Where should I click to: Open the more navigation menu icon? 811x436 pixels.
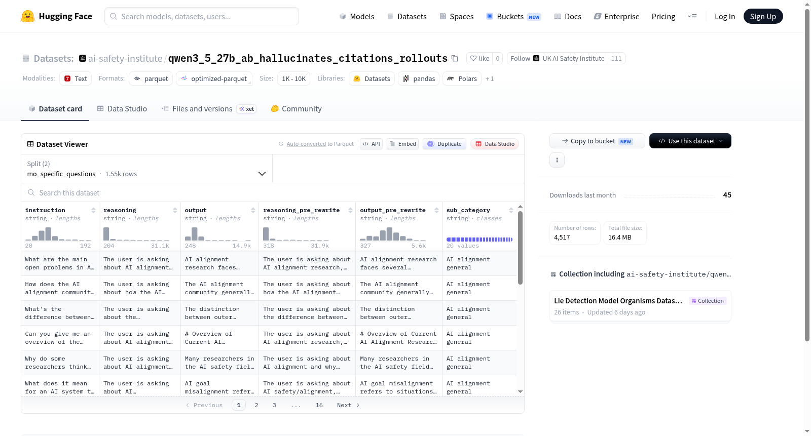692,17
